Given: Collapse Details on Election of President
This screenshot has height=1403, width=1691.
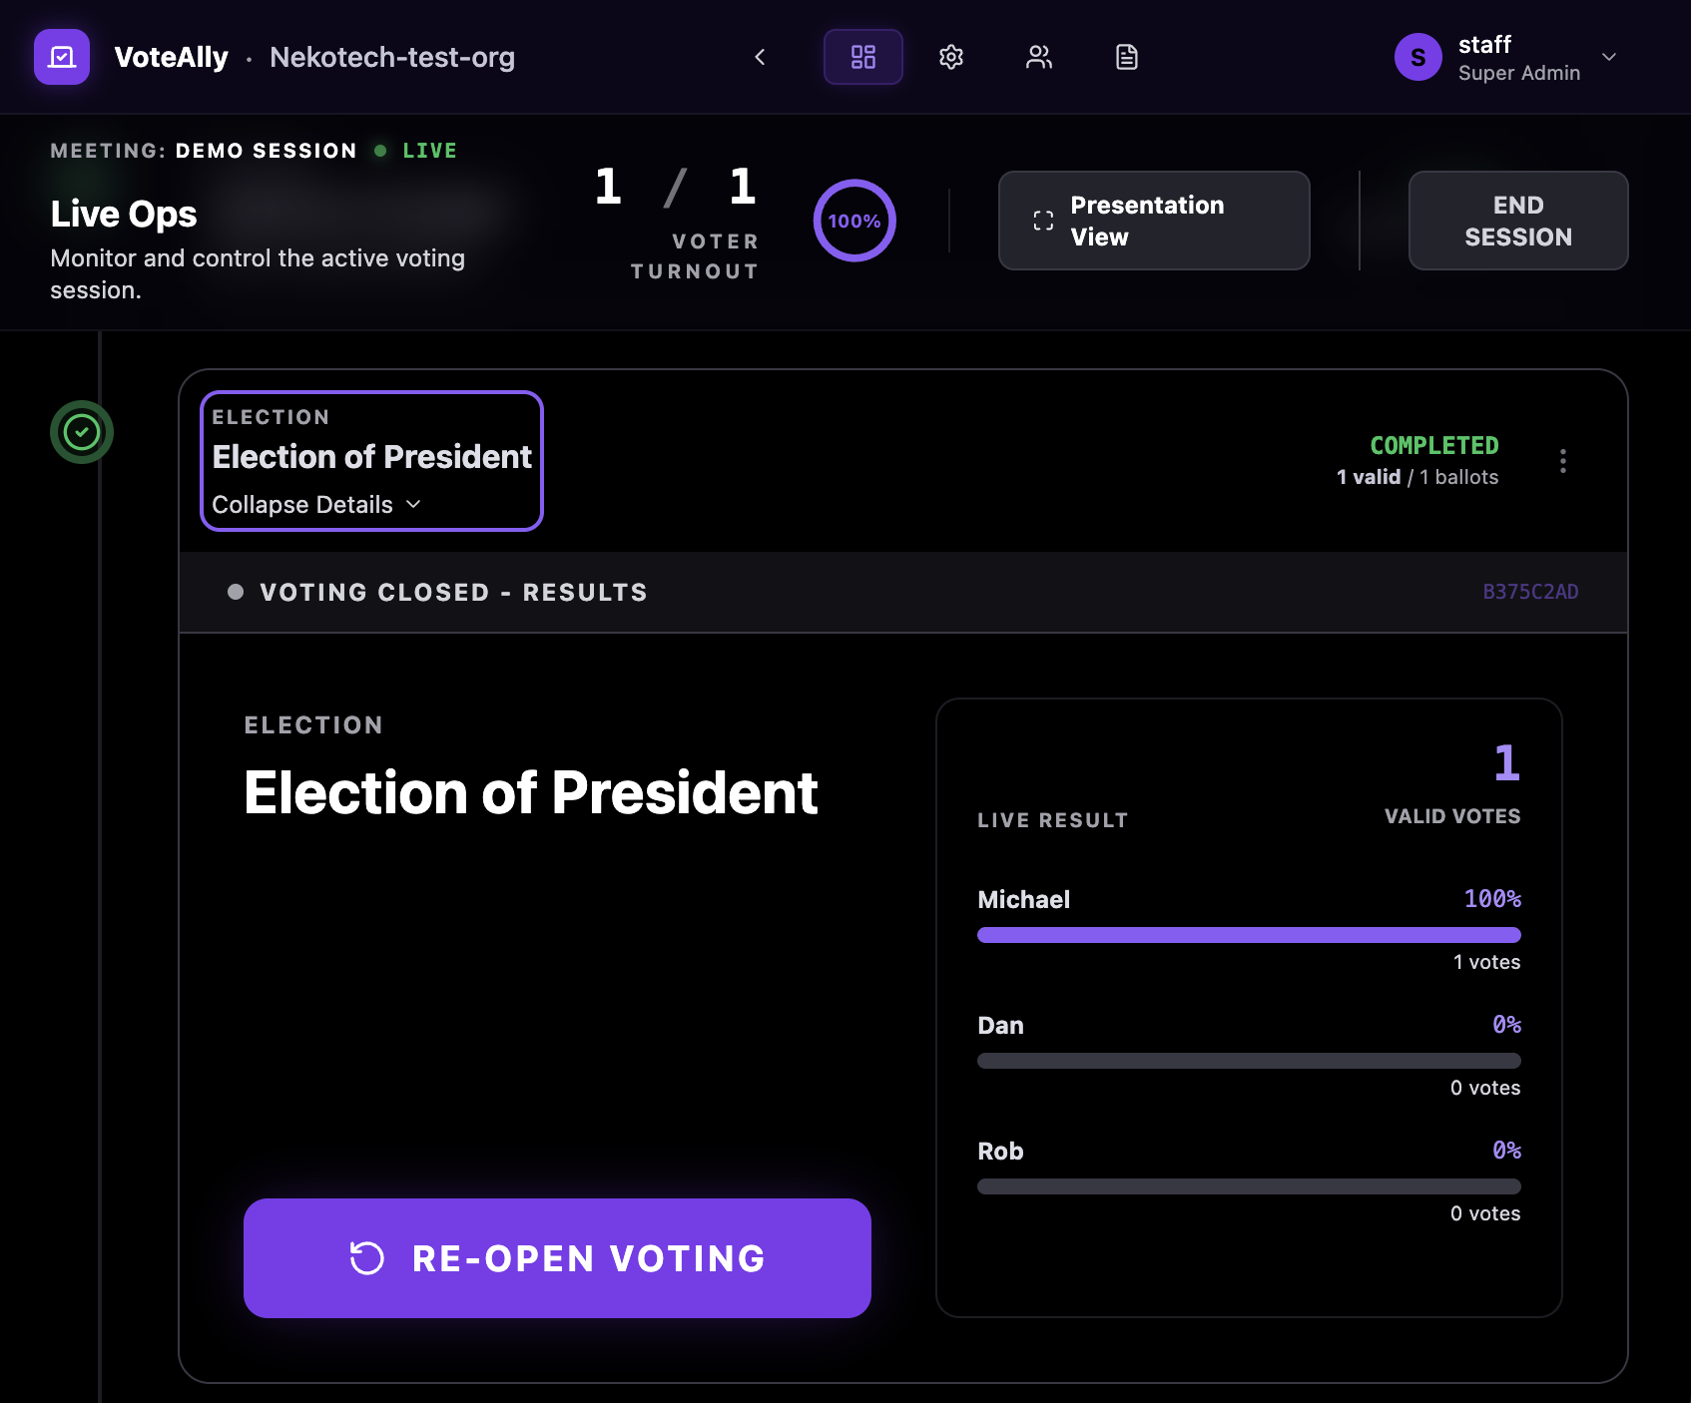Looking at the screenshot, I should (x=316, y=504).
